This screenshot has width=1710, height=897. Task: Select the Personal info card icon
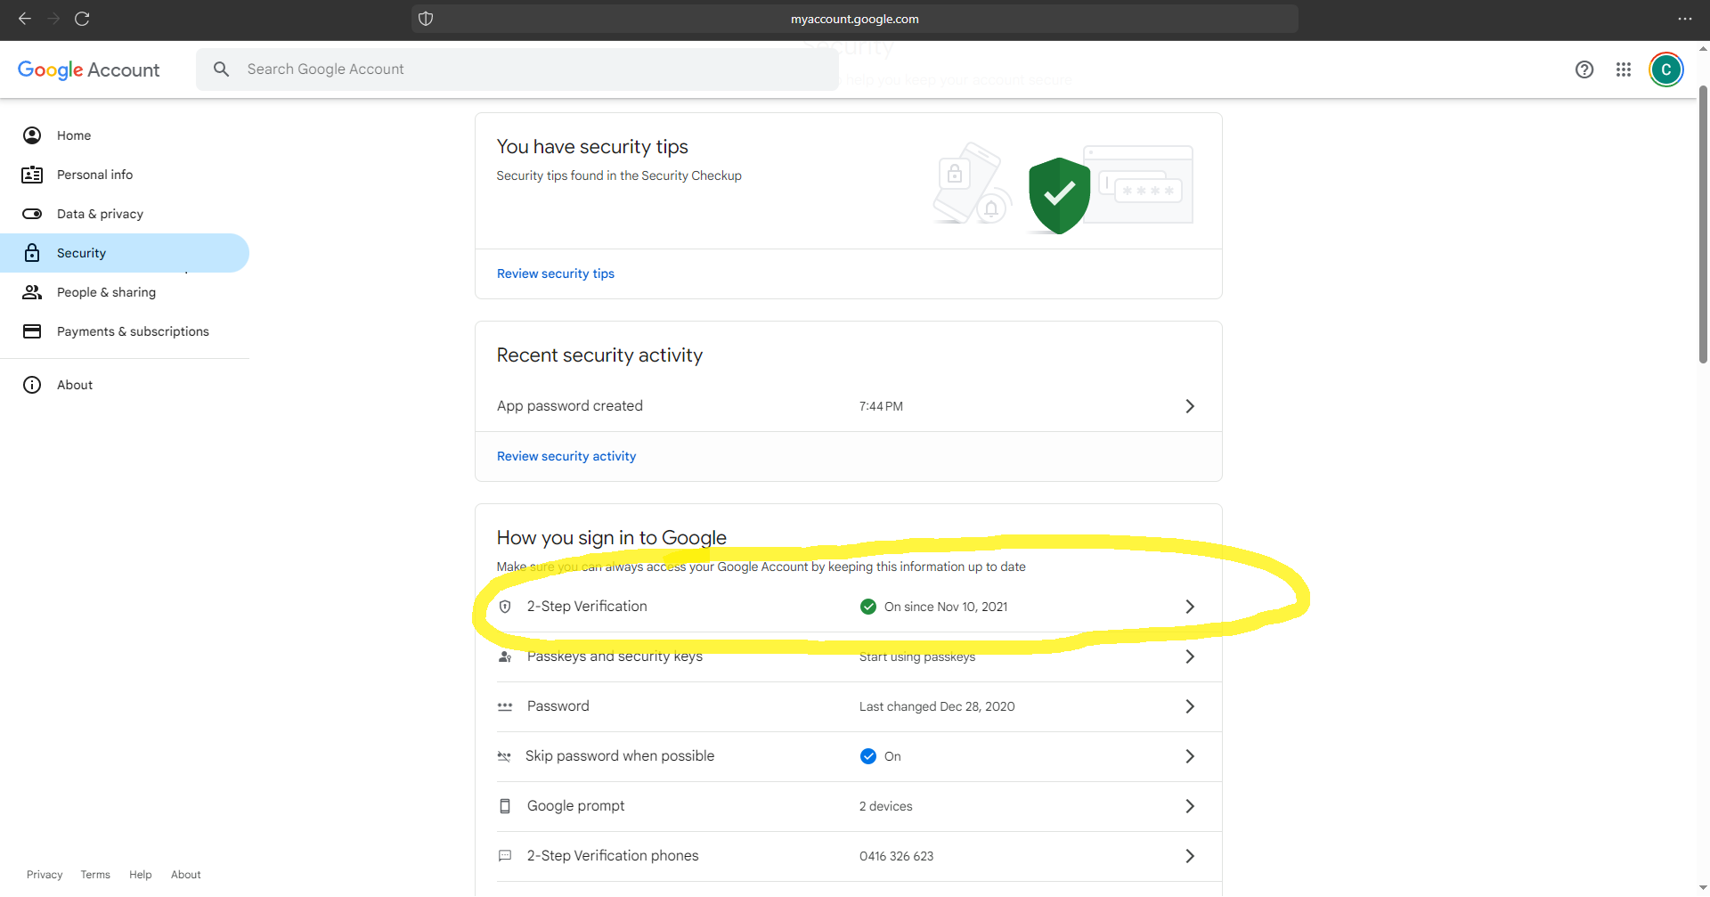(x=32, y=175)
